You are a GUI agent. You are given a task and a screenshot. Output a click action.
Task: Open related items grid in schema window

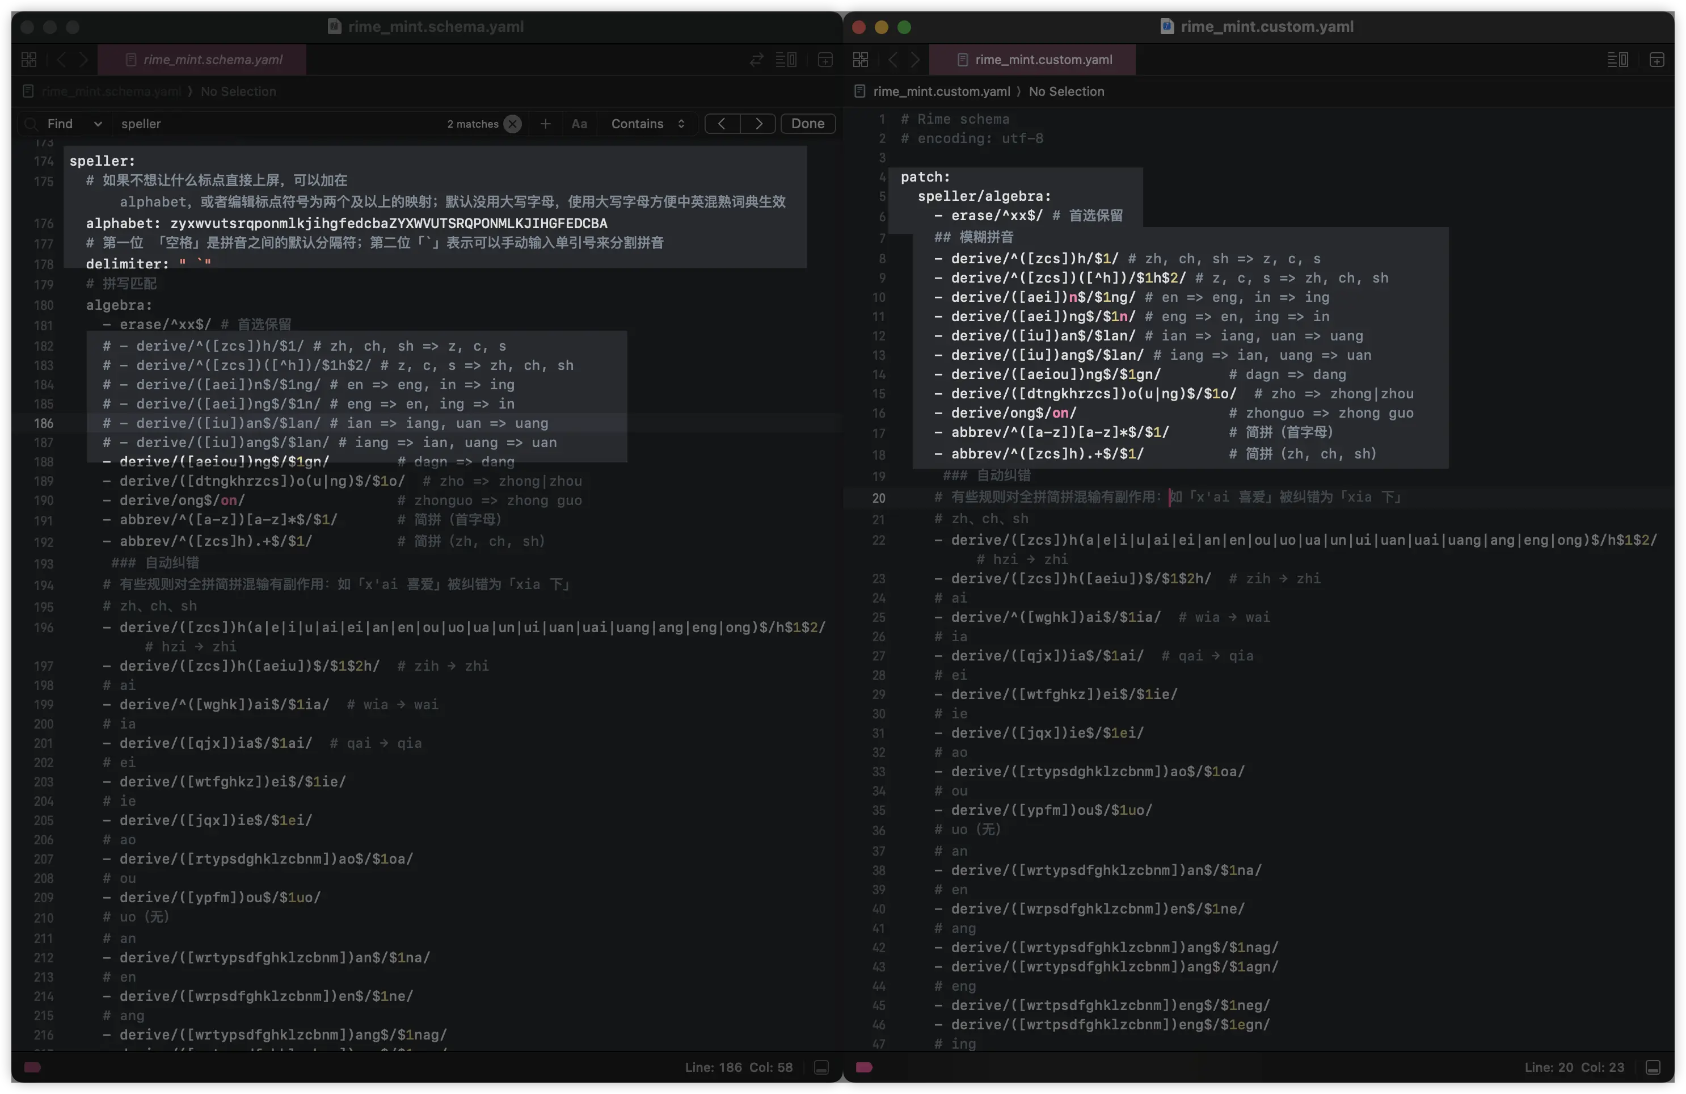pos(29,60)
